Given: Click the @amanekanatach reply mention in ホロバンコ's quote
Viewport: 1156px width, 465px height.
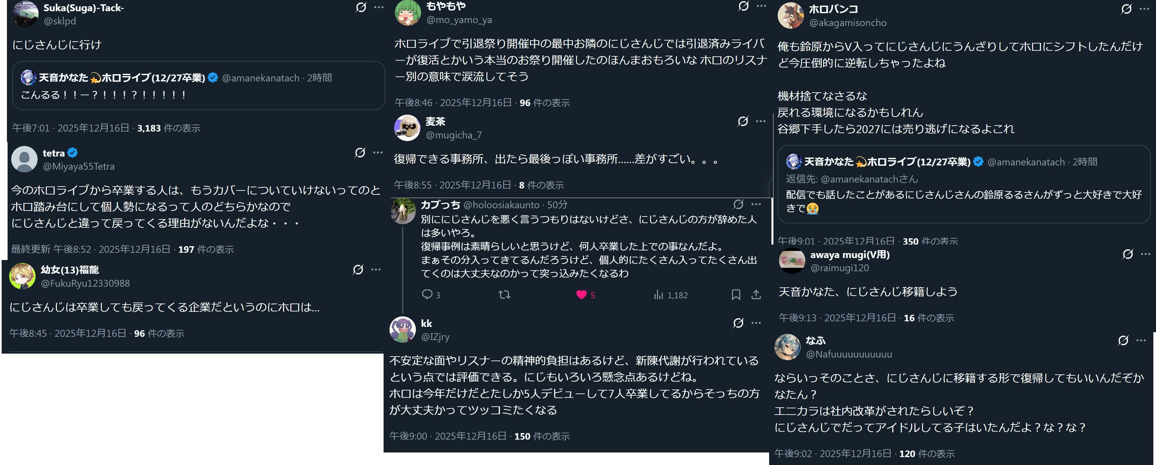Looking at the screenshot, I should click(869, 179).
